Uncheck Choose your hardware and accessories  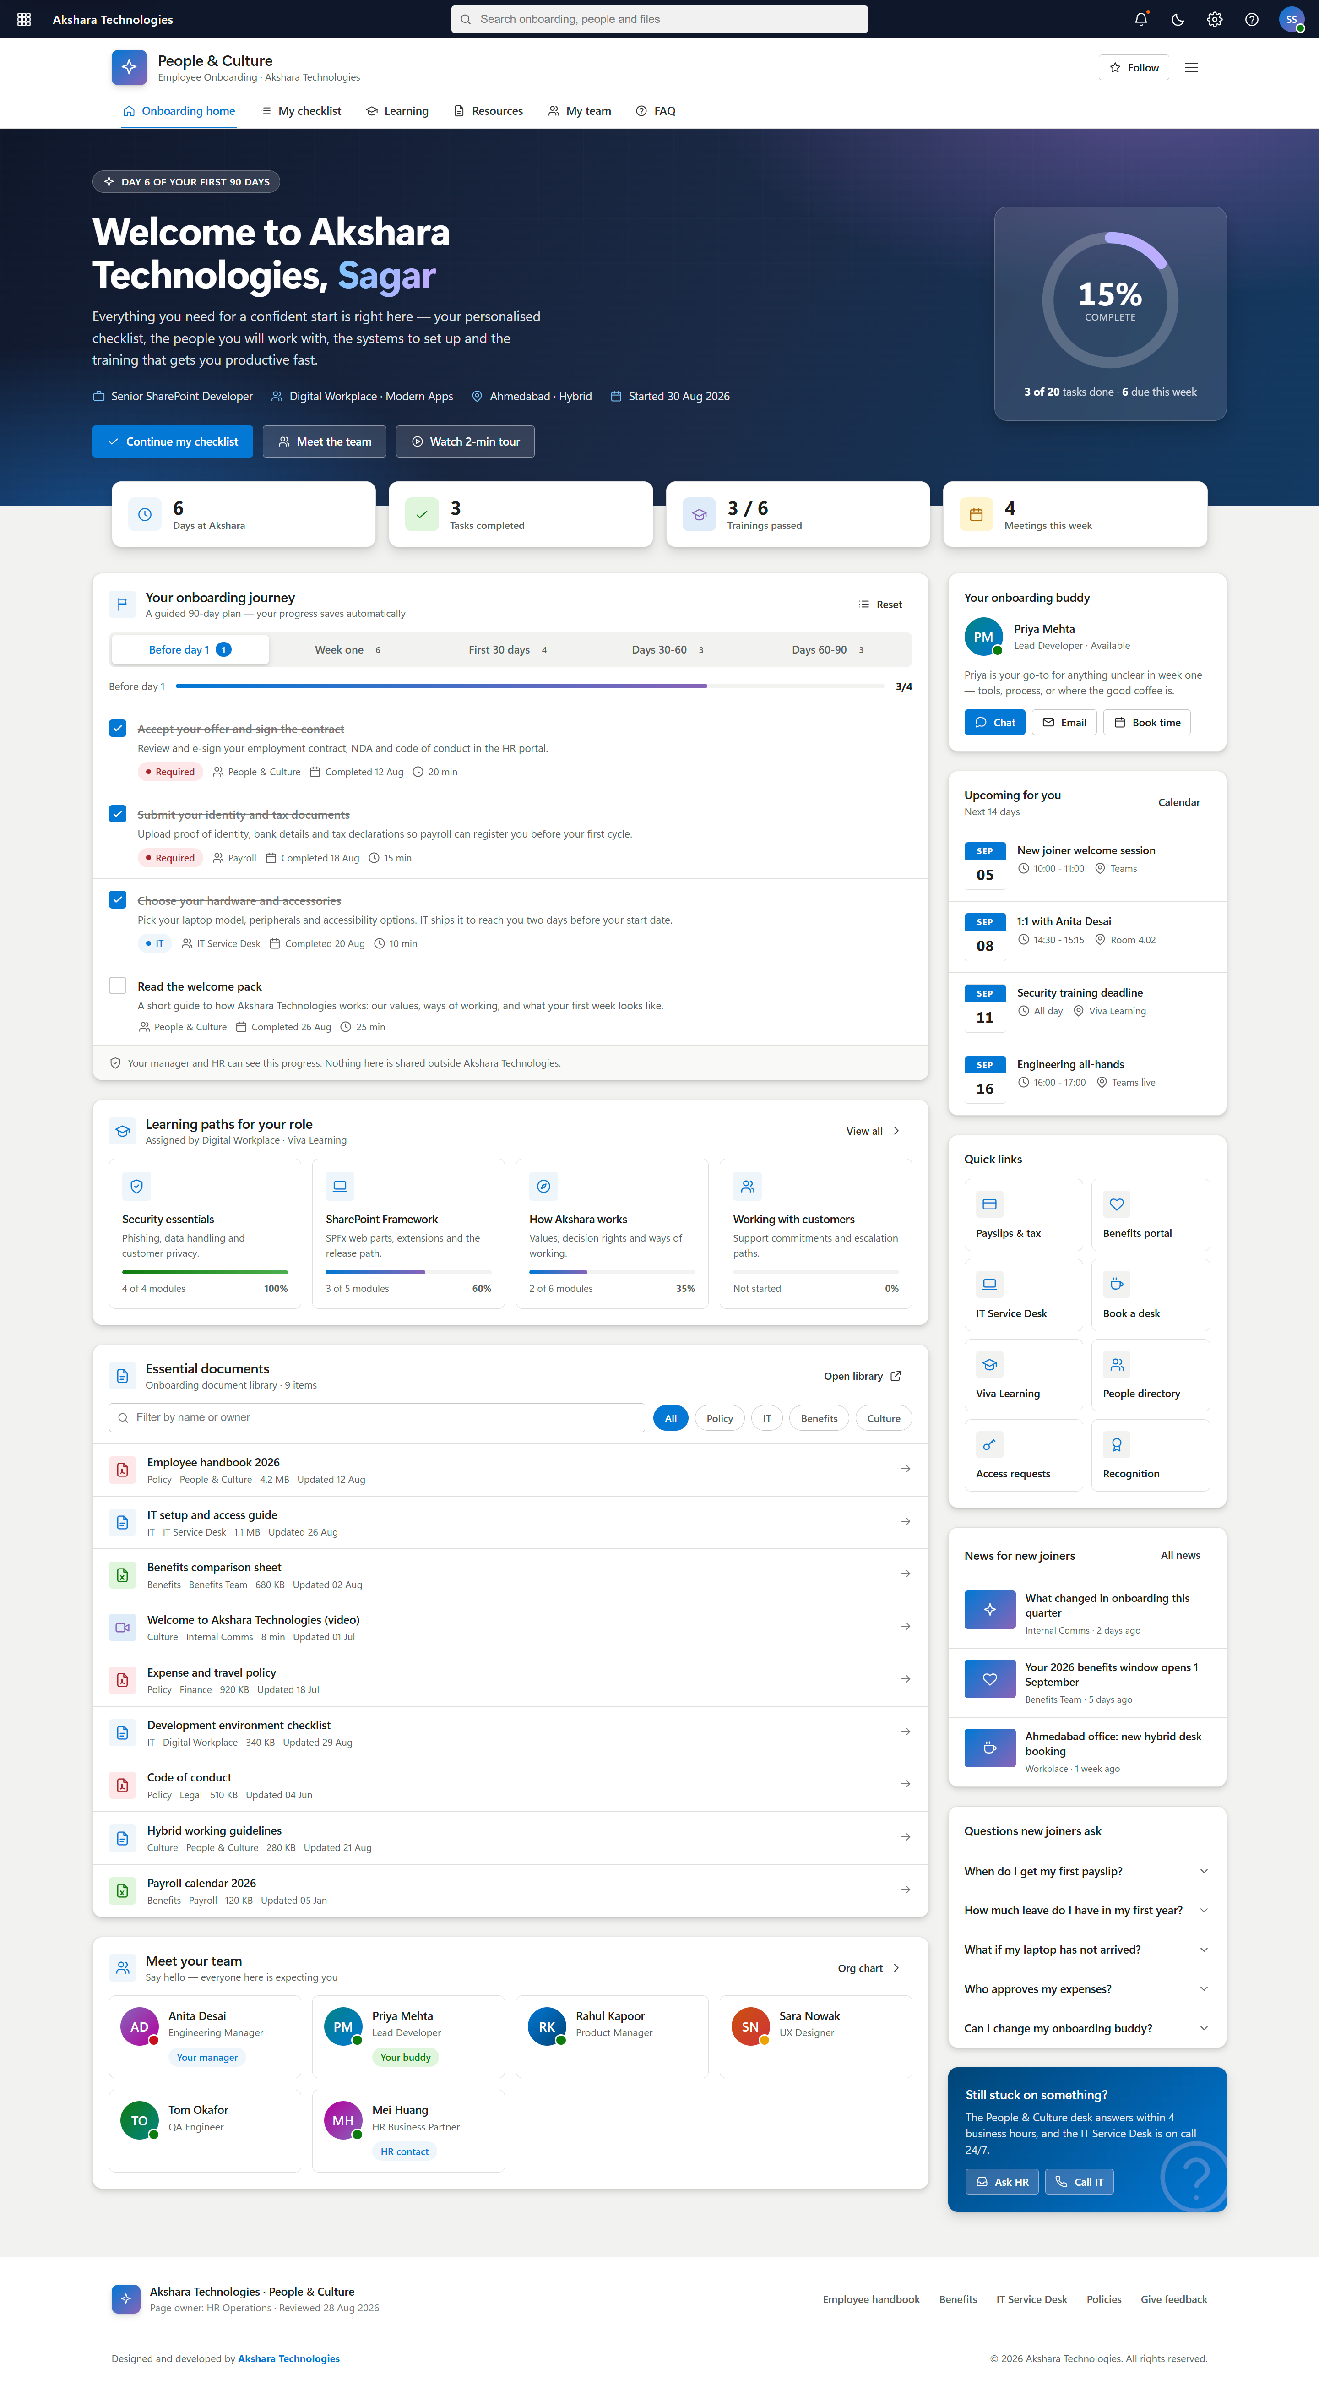(x=118, y=899)
